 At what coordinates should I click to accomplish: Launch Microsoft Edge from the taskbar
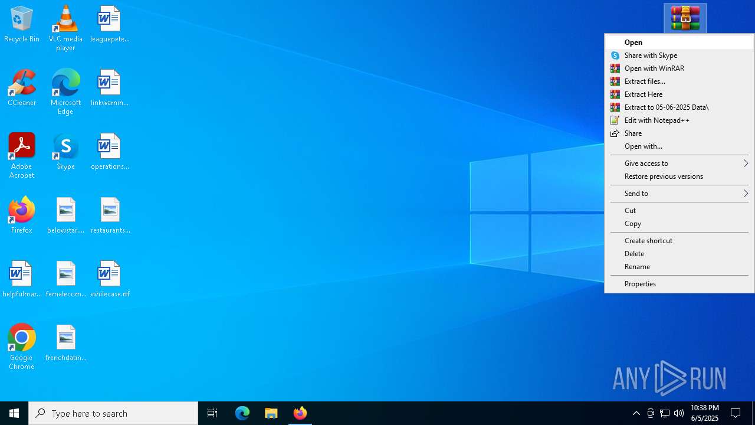[242, 413]
